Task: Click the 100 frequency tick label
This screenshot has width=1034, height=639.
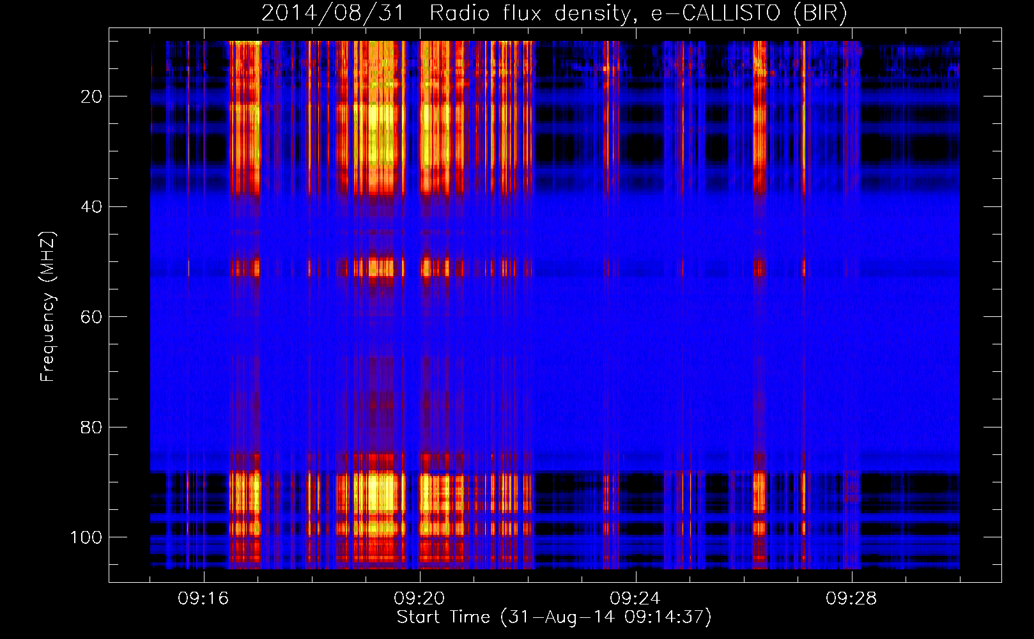Action: [86, 537]
